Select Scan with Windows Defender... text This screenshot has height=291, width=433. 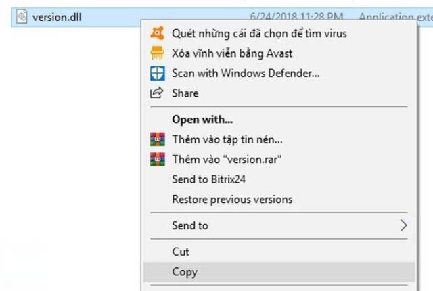pyautogui.click(x=246, y=73)
